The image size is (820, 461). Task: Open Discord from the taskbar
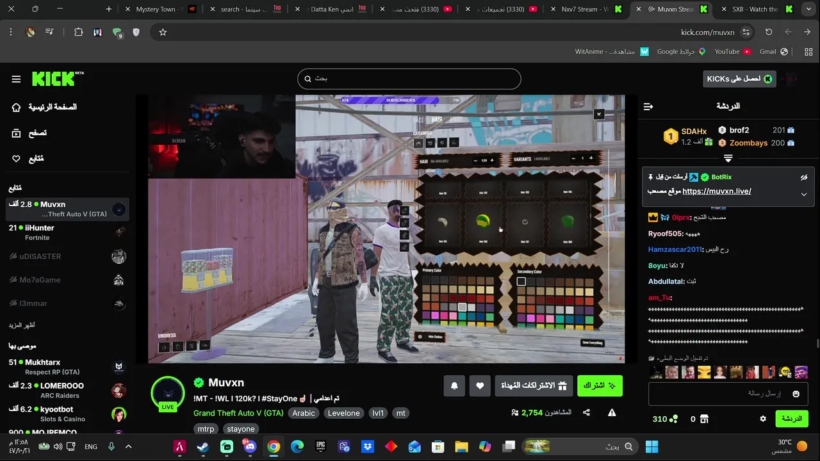tap(249, 447)
